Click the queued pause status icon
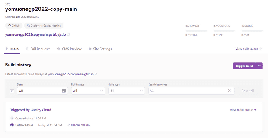This screenshot has height=138, width=268. pos(12,118)
